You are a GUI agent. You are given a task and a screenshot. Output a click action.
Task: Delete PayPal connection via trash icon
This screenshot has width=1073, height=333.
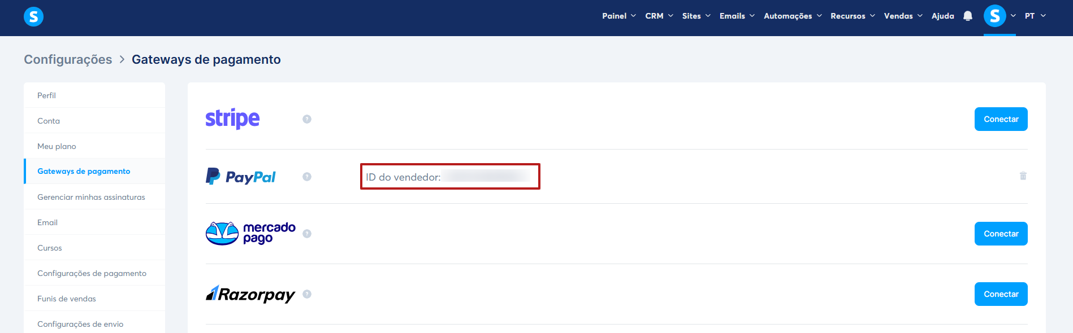click(1023, 176)
